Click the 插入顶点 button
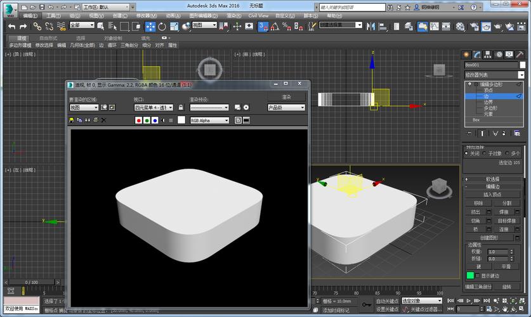Viewport: 531px width, 317px height. point(493,195)
